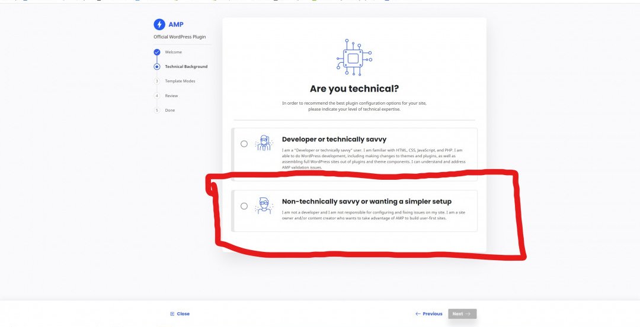Select the Developer or technically savvy radio button
640x327 pixels.
[x=244, y=144]
